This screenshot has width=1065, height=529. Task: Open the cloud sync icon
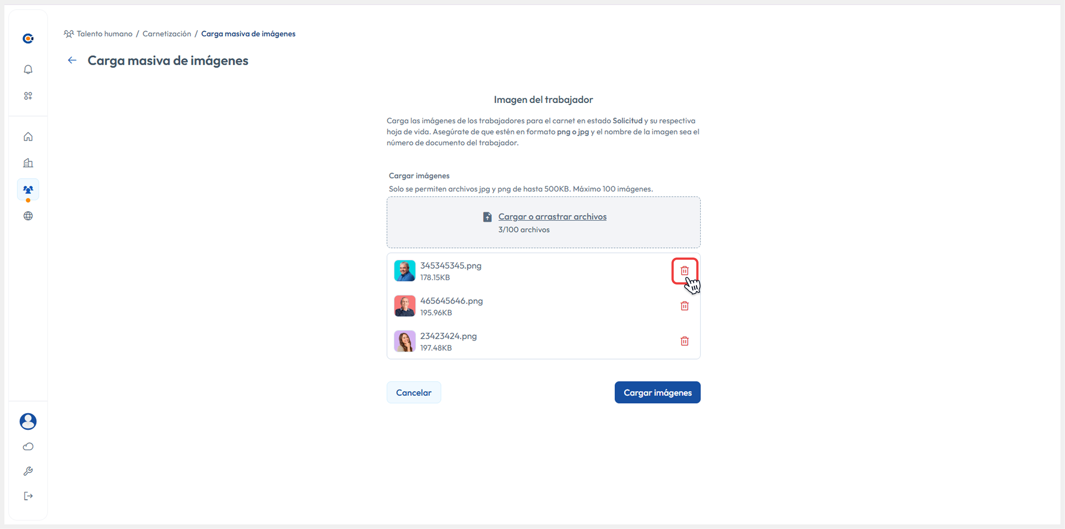[x=28, y=446]
